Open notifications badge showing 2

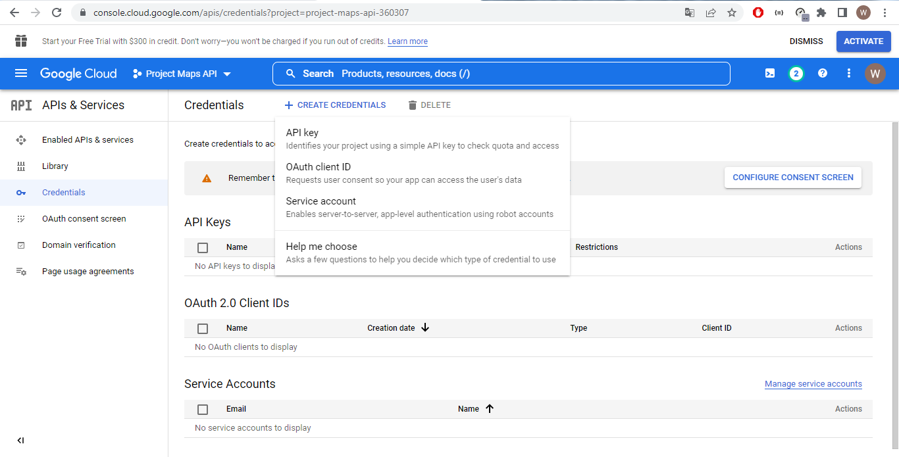[796, 74]
